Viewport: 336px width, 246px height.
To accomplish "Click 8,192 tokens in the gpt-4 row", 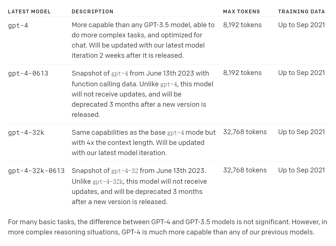I will coord(242,25).
